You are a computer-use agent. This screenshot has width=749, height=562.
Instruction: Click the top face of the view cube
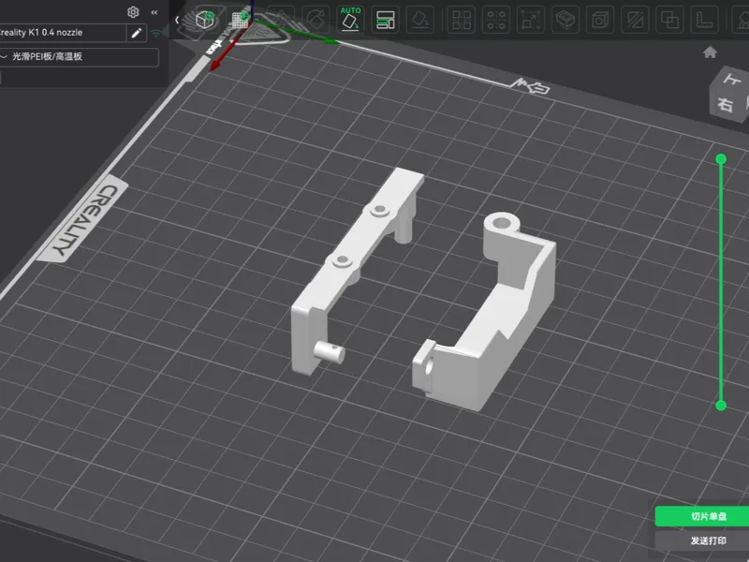733,78
